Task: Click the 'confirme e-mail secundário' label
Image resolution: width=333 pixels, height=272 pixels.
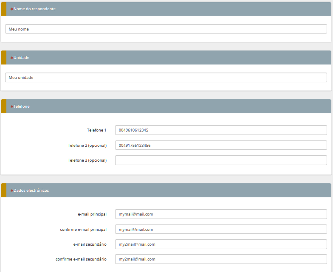Action: pos(81,259)
